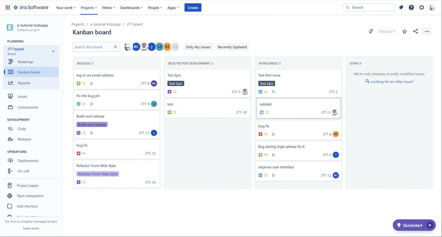Viewport: 442px width, 237px height.
Task: Open Your work menu
Action: [66, 7]
